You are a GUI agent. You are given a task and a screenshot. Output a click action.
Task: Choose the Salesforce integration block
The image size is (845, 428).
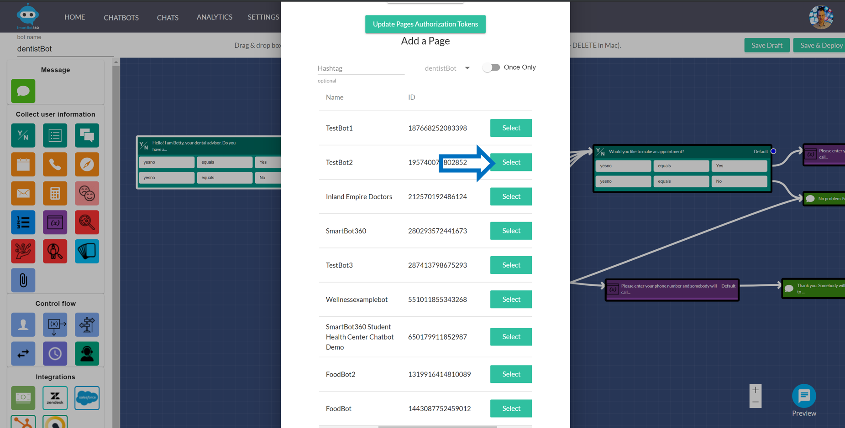coord(87,398)
